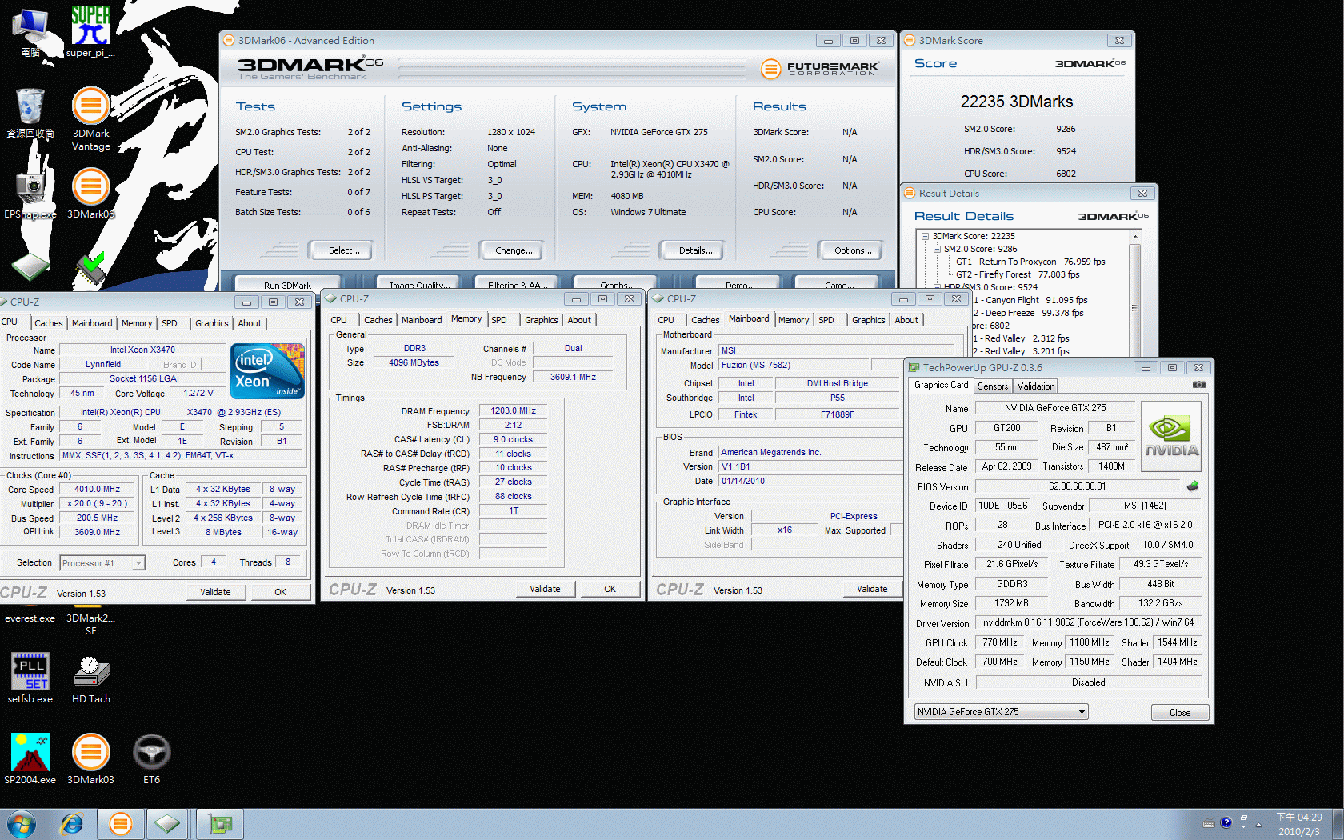Click the GPU-Z Driver Version field

[1088, 622]
